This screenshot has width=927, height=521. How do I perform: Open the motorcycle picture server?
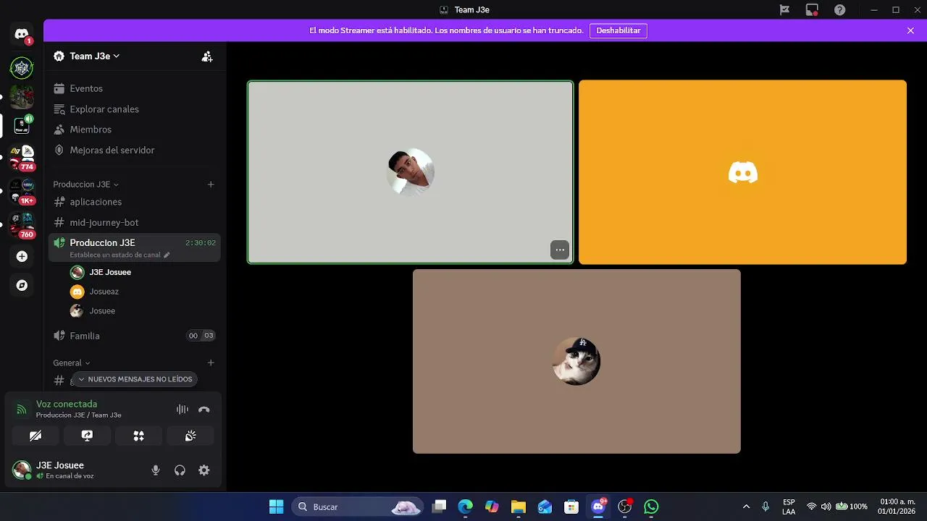[x=22, y=97]
